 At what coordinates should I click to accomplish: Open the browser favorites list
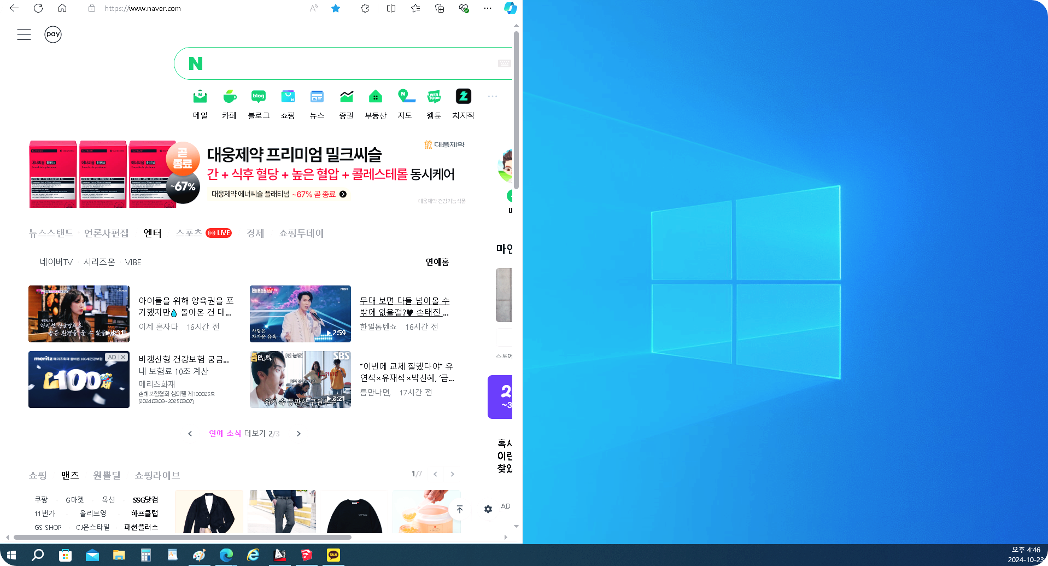tap(415, 8)
